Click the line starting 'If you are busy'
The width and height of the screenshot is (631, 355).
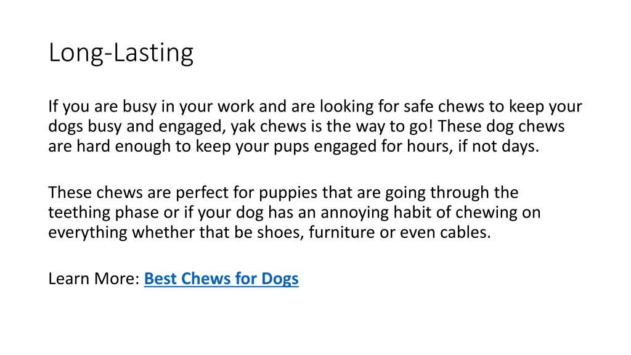[315, 107]
